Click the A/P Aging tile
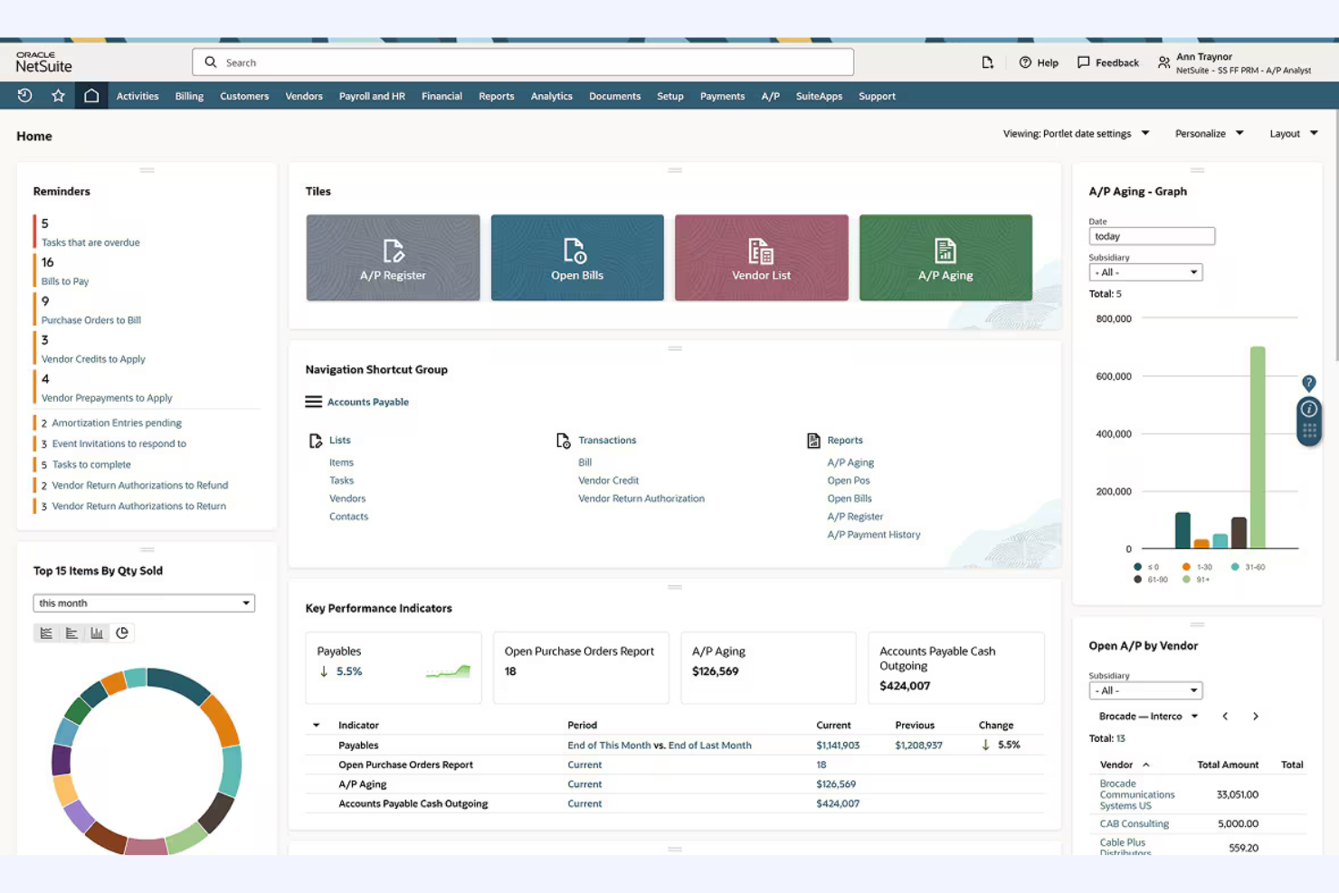The image size is (1339, 893). point(945,258)
